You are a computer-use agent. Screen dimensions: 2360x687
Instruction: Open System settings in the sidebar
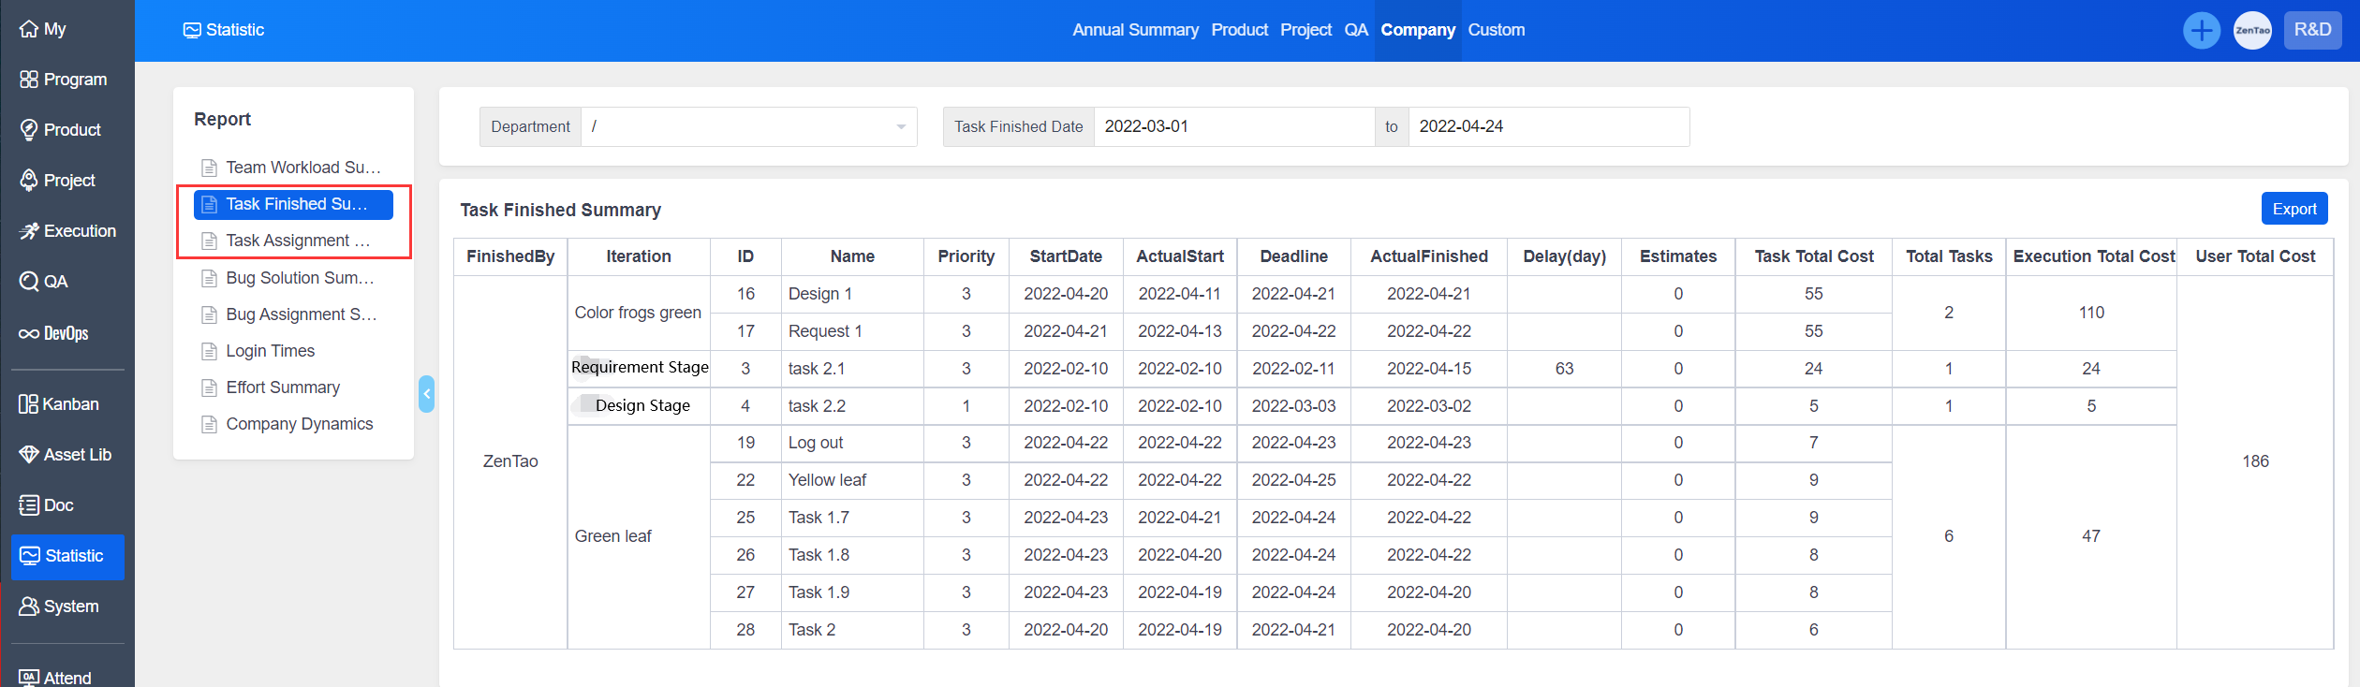click(x=59, y=607)
